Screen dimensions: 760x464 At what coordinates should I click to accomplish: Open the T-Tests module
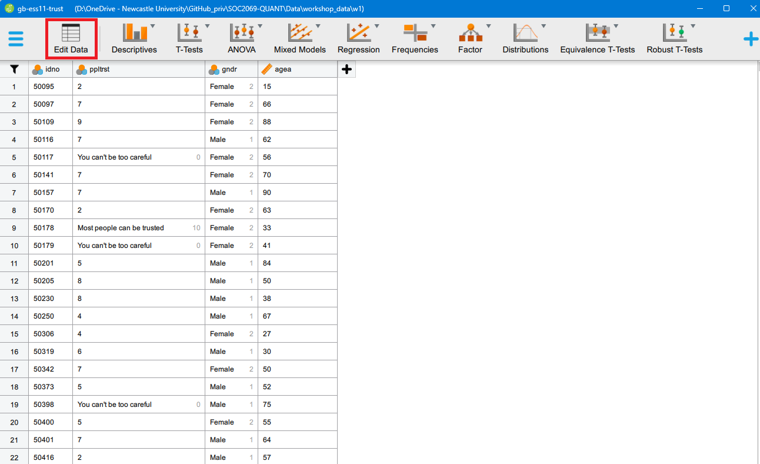[189, 39]
